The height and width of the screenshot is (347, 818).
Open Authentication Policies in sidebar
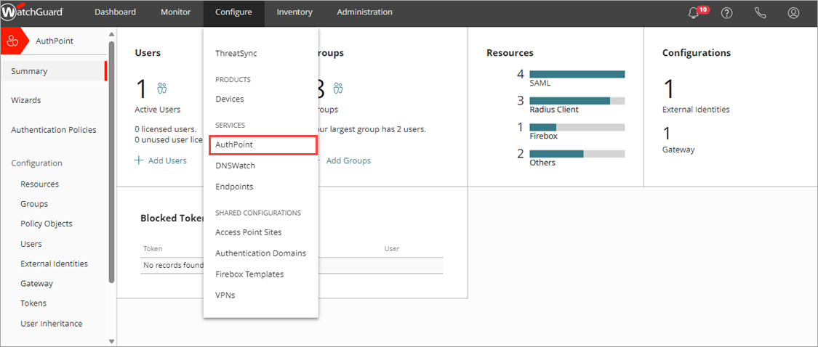tap(53, 130)
